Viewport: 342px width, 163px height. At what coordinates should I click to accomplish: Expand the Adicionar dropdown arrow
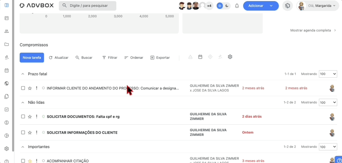271,6
